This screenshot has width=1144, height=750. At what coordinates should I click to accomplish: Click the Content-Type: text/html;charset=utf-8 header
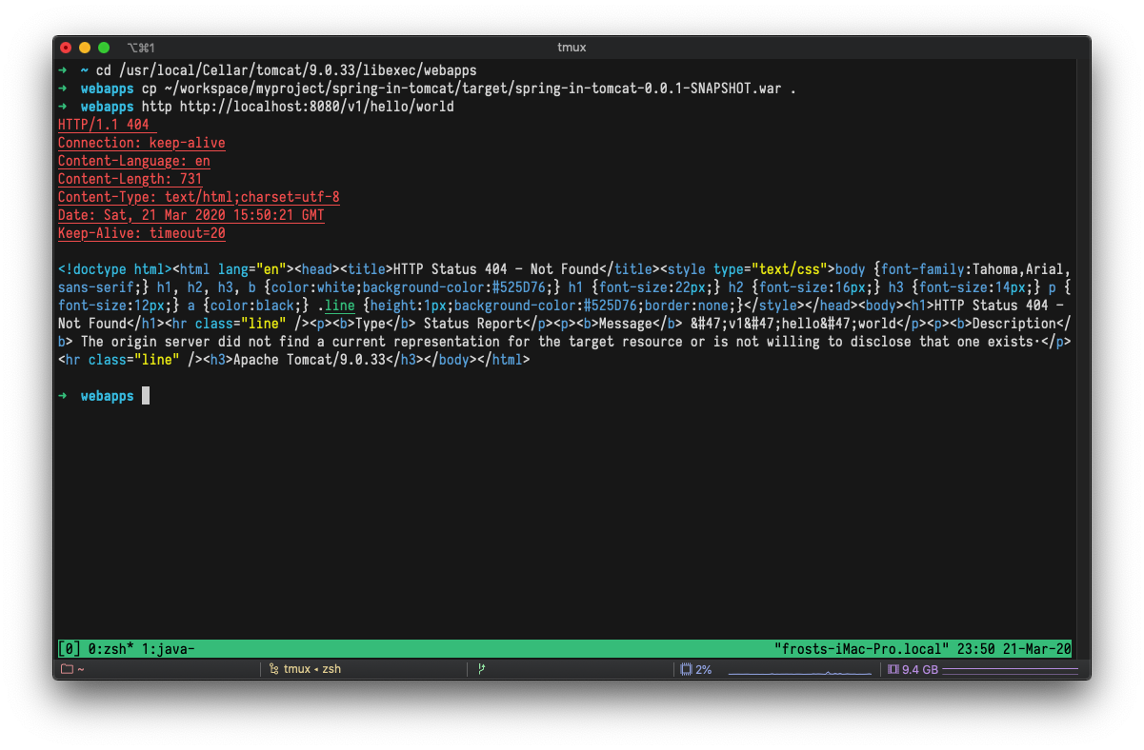[x=199, y=197]
